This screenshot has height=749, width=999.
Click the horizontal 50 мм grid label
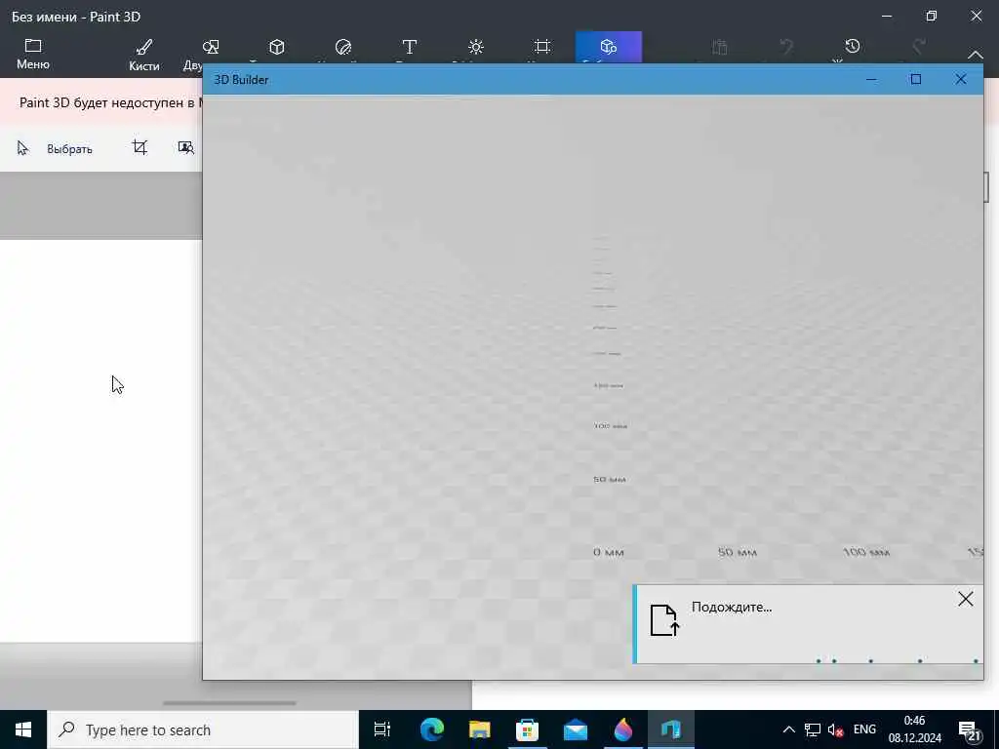(738, 552)
